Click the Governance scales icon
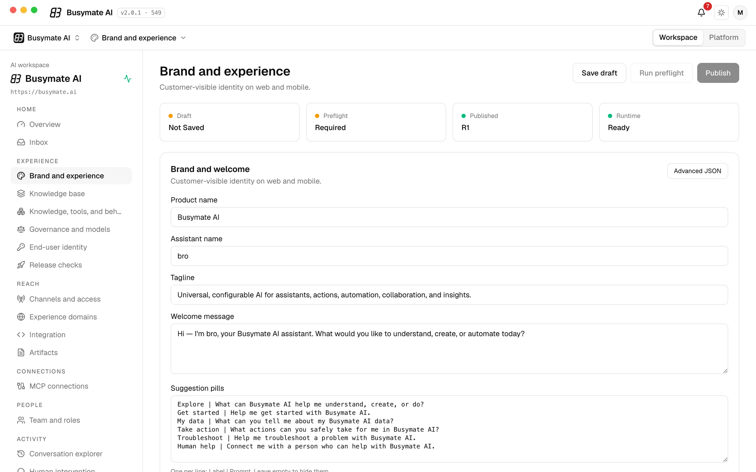Viewport: 756px width, 472px height. pos(21,230)
